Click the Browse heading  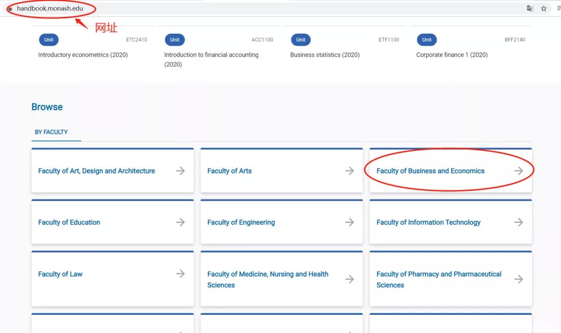click(x=47, y=107)
